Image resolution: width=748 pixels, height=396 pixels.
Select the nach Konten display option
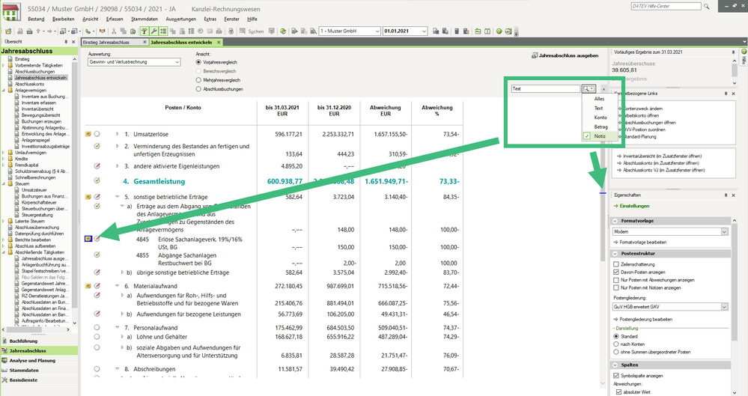[x=616, y=344]
